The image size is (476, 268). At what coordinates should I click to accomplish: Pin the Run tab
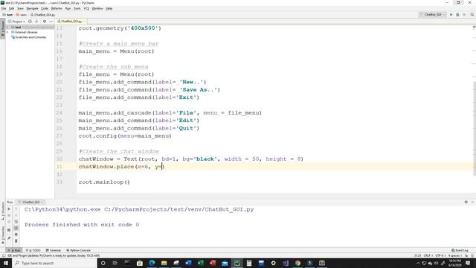click(x=9, y=238)
